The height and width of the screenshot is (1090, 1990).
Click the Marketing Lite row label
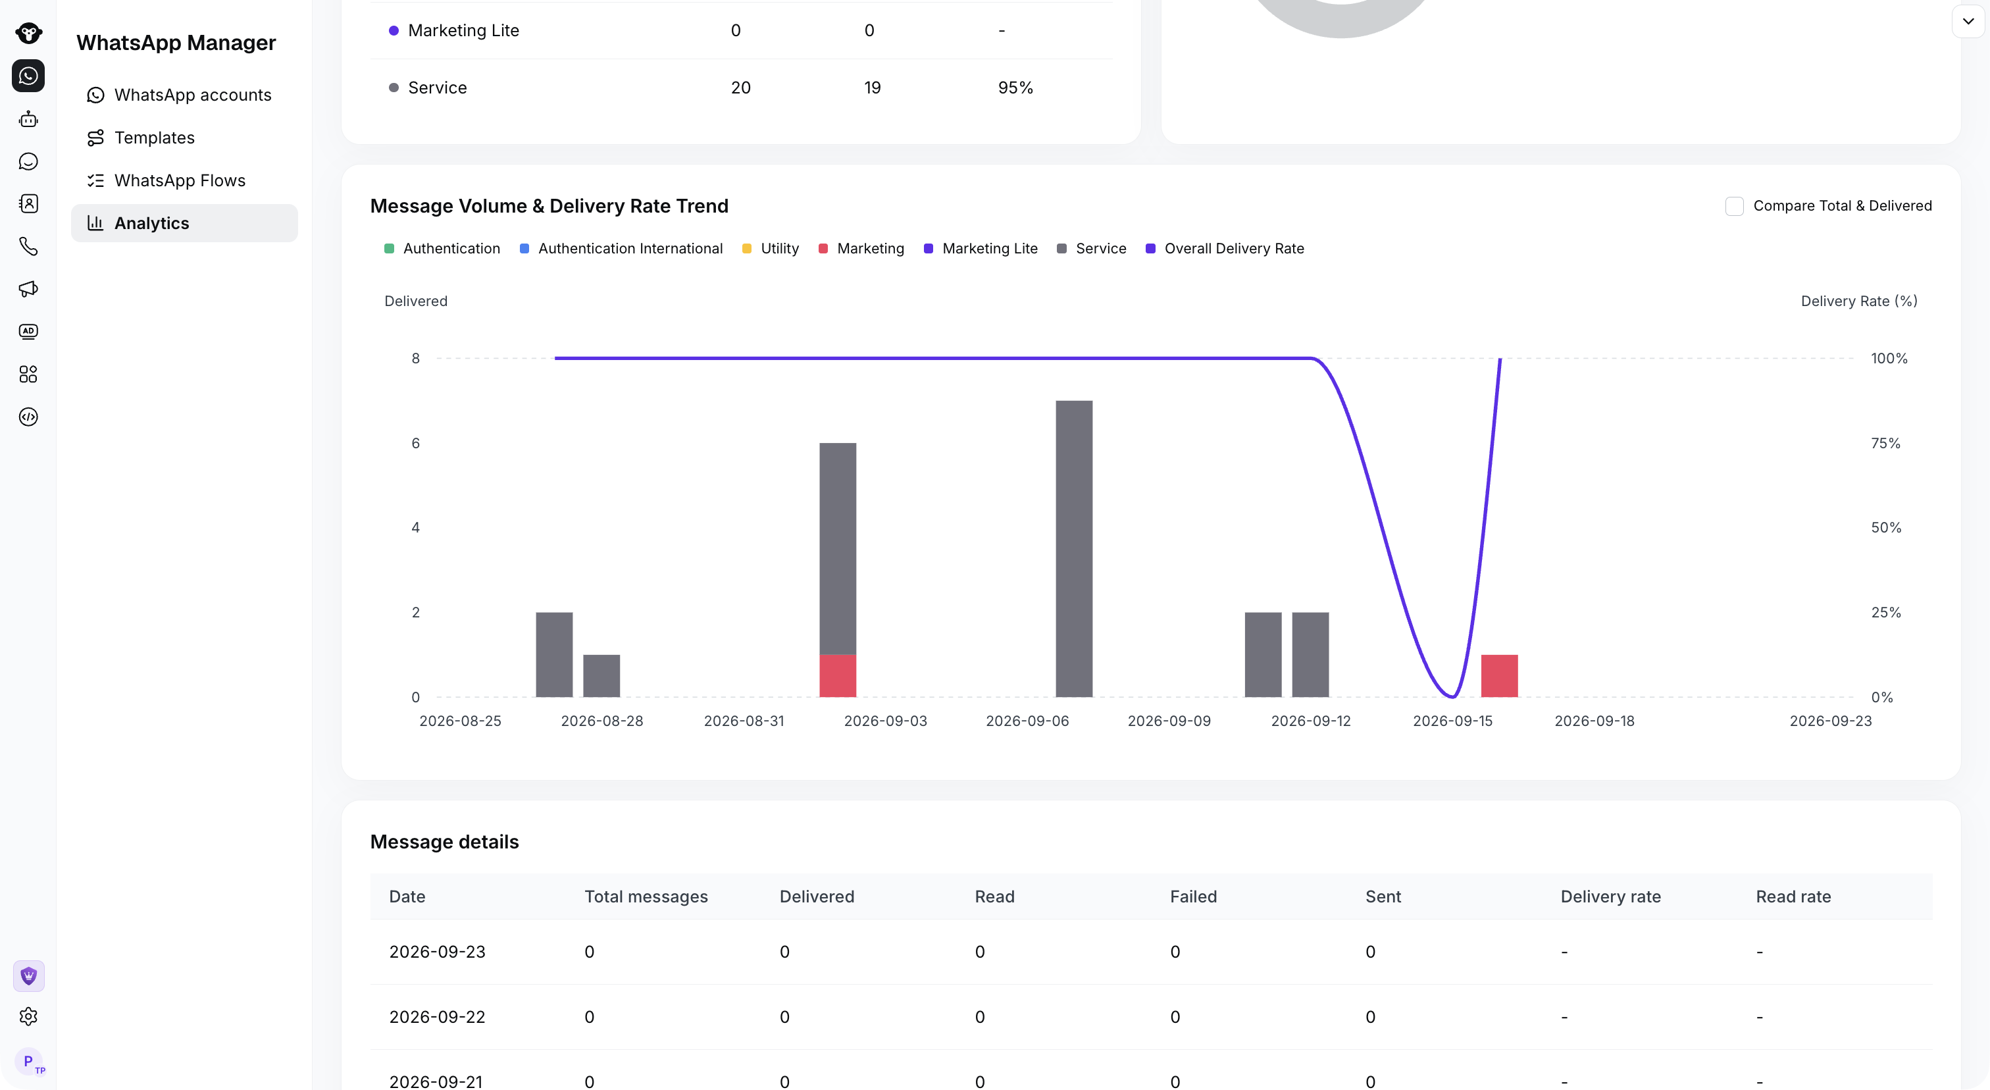463,31
